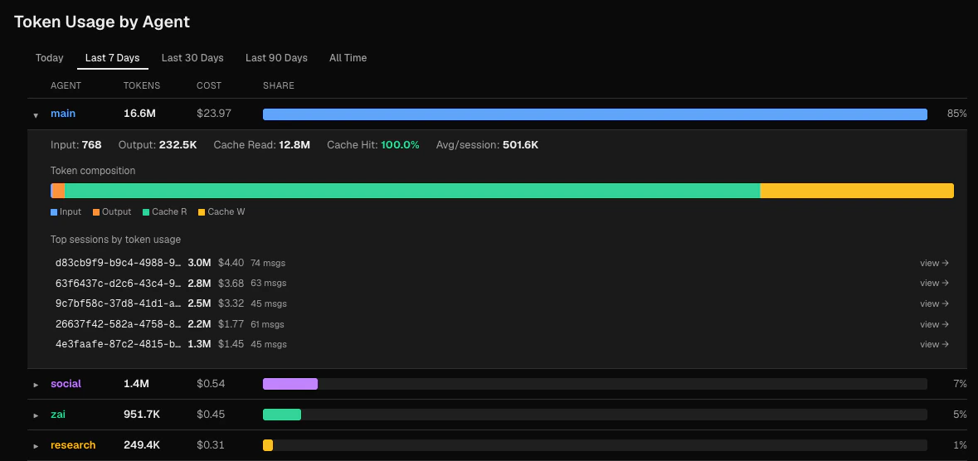This screenshot has height=461, width=978.
Task: Click session ID 9c7bf58c-37d8-41d1-a…
Action: [119, 303]
